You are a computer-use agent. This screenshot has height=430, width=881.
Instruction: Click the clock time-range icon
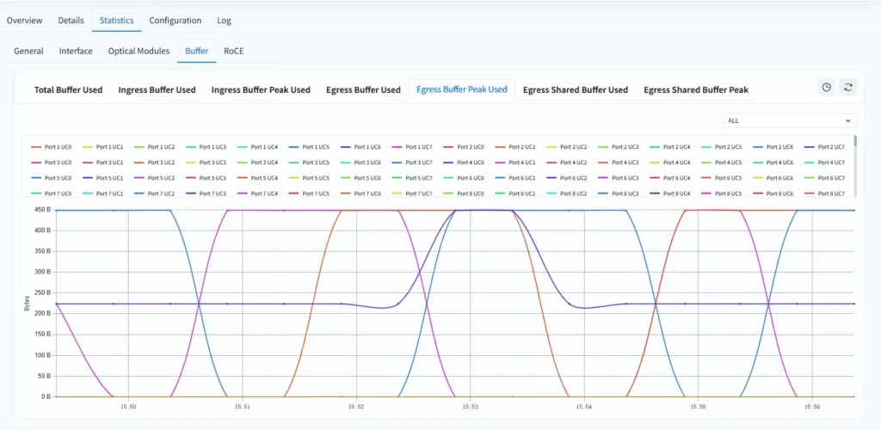pos(826,87)
